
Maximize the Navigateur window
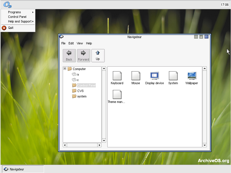click(x=201, y=37)
